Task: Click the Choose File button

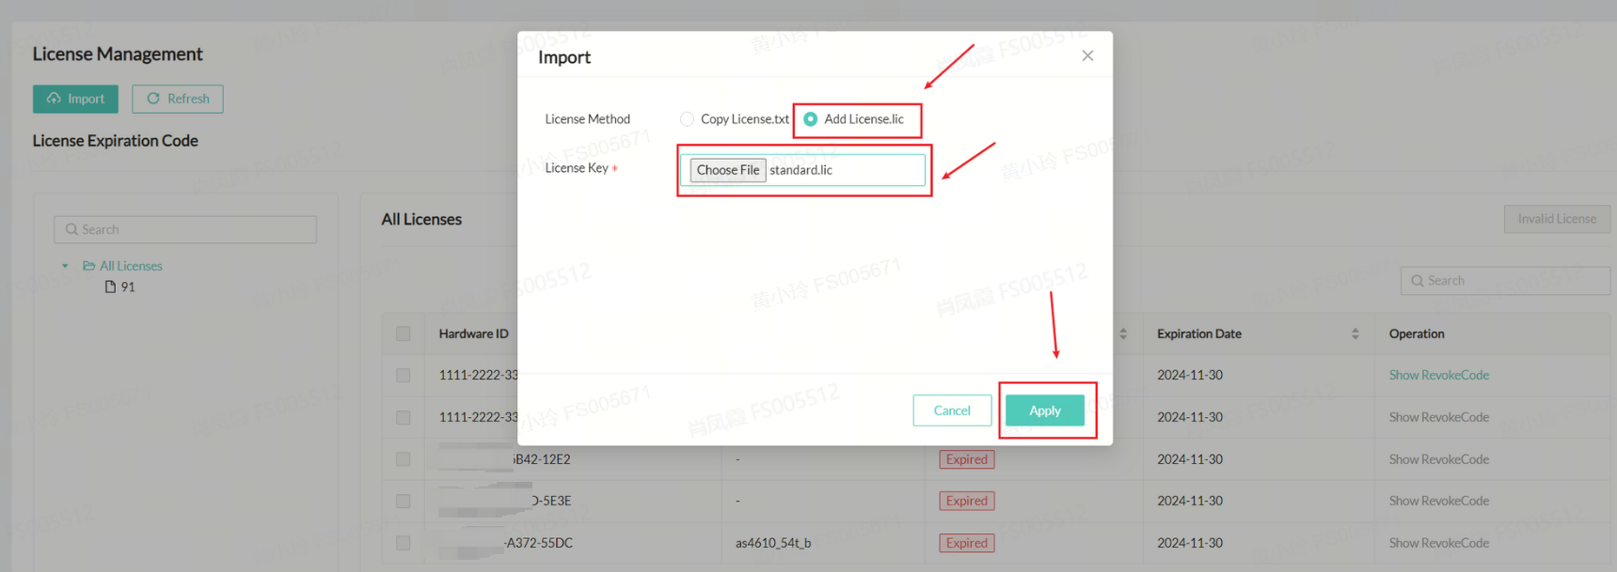Action: point(728,170)
